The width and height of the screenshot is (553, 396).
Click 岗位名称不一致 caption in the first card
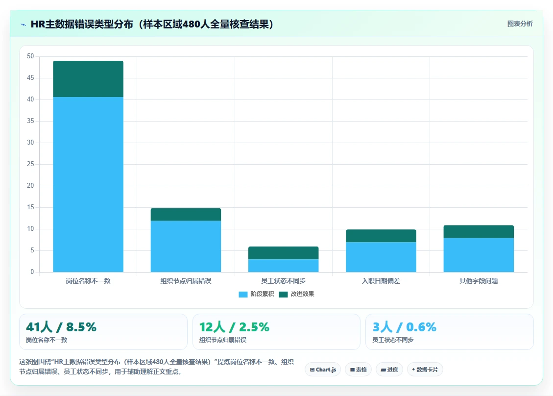click(47, 340)
